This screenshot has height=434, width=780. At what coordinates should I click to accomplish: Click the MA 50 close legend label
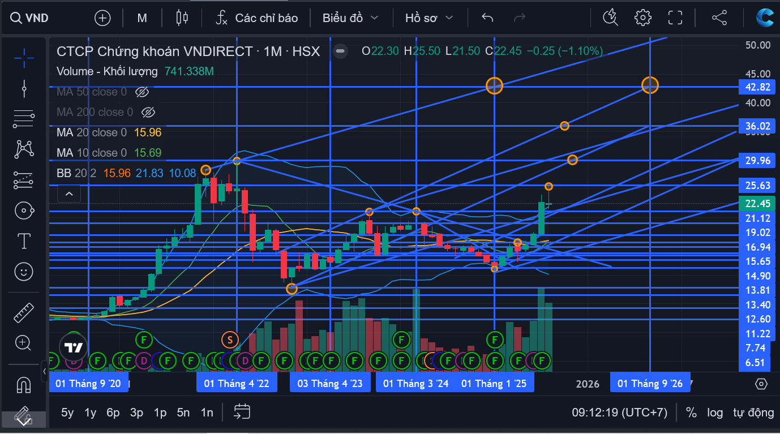(92, 92)
